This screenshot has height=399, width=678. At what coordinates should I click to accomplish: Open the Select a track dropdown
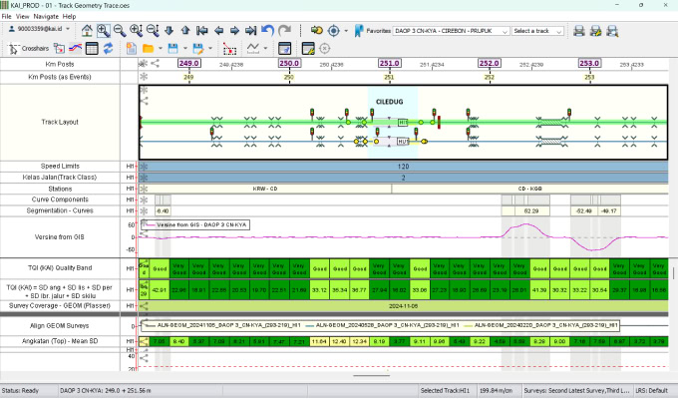(x=537, y=31)
